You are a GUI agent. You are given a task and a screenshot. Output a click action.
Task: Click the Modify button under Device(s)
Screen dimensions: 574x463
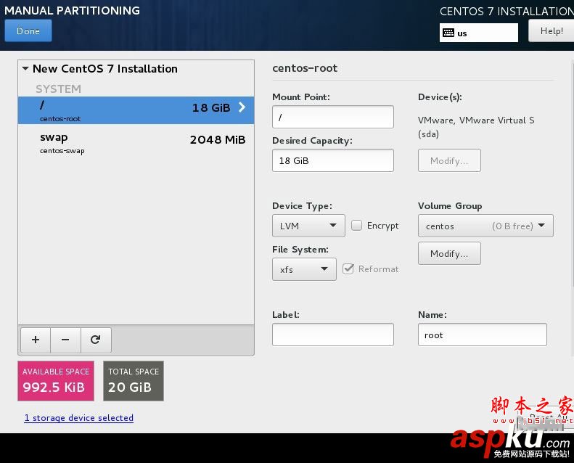click(449, 160)
